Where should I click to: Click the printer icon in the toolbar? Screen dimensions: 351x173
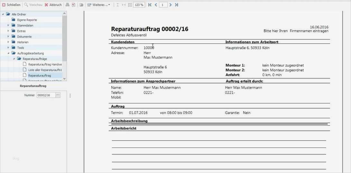click(x=67, y=5)
